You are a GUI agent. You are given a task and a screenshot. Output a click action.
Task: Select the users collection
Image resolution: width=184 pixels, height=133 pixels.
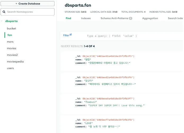tap(10, 68)
